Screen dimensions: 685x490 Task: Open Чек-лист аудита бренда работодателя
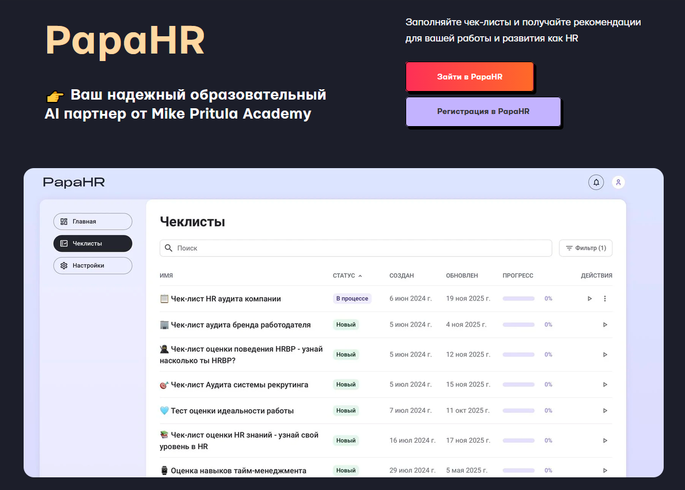(241, 325)
